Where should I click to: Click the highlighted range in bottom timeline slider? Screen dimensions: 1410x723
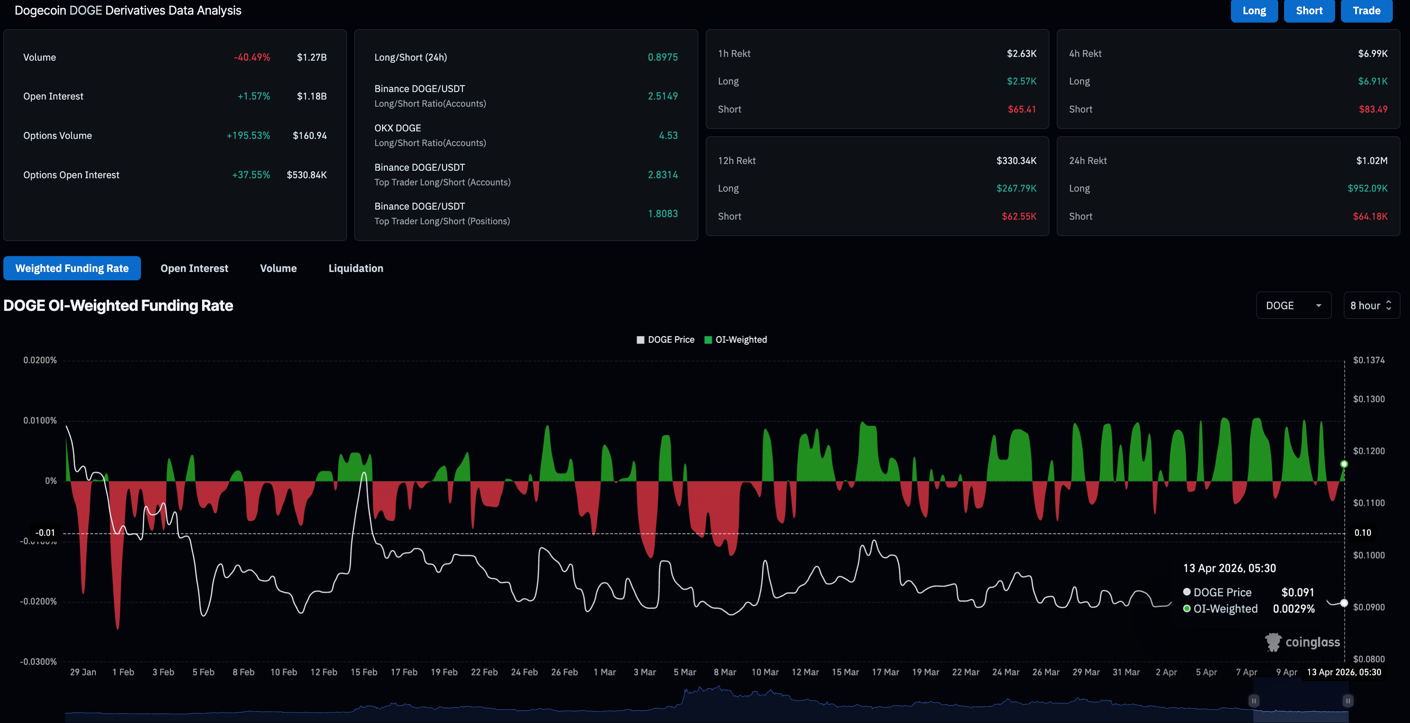pyautogui.click(x=1300, y=709)
